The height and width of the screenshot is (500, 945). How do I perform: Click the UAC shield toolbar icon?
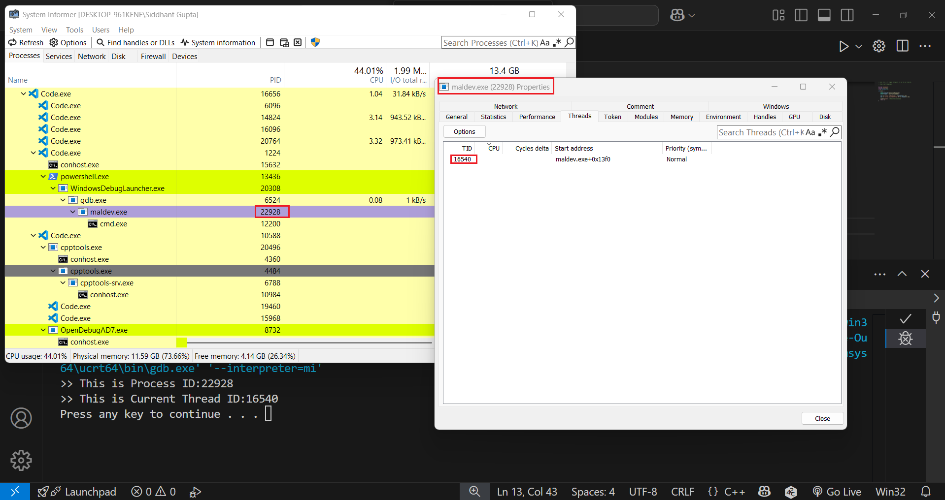coord(315,42)
